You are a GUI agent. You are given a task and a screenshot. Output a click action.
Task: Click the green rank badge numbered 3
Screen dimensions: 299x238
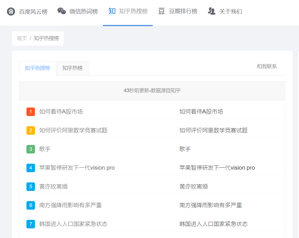pos(30,149)
